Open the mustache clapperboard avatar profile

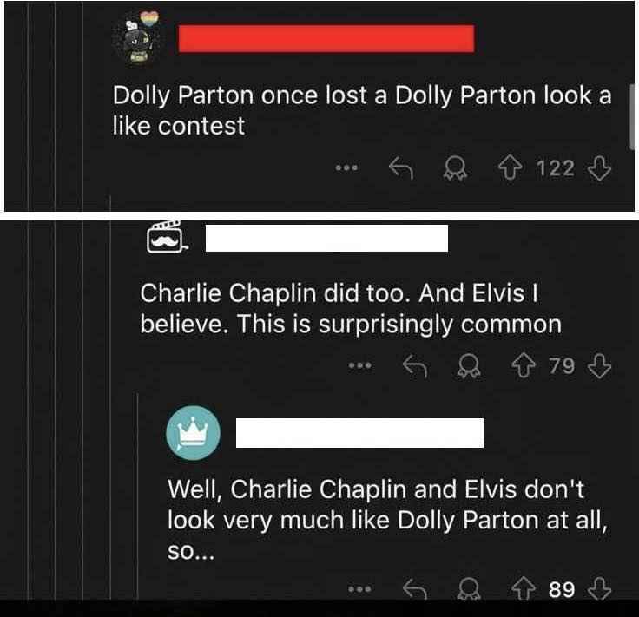pyautogui.click(x=167, y=237)
